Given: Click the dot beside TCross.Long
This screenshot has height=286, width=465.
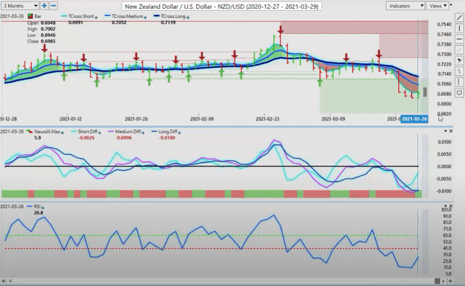Looking at the screenshot, I should point(188,17).
